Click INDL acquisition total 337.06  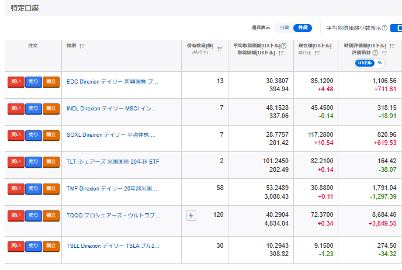coord(279,116)
